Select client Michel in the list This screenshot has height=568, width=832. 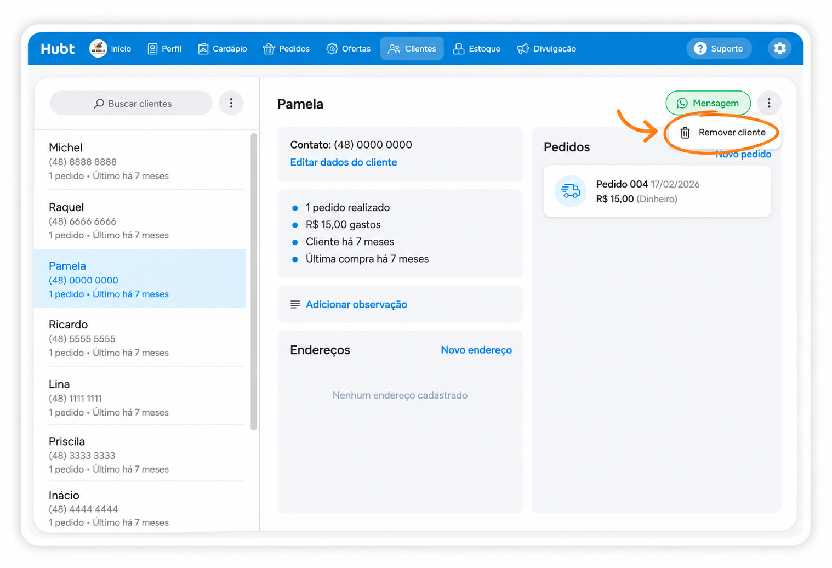point(140,161)
